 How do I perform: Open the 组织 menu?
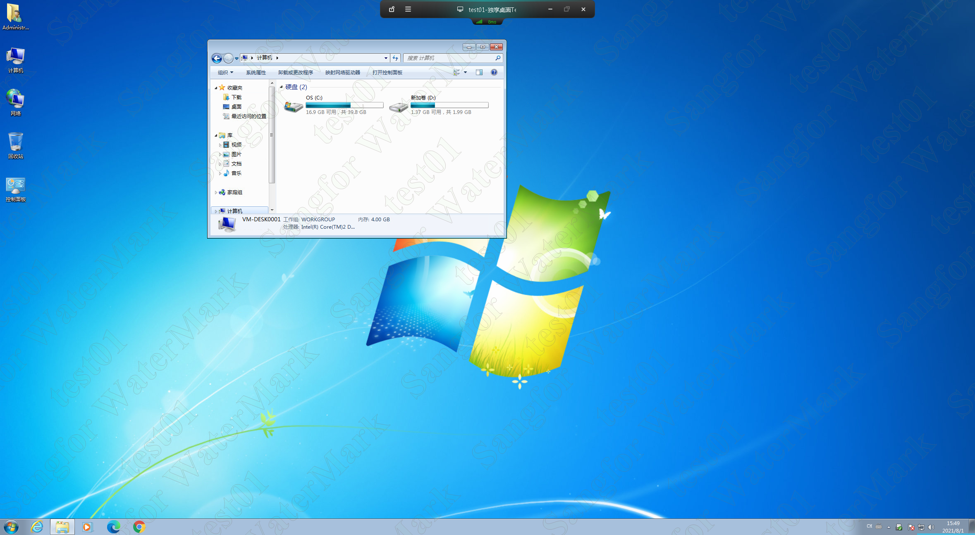pos(226,73)
